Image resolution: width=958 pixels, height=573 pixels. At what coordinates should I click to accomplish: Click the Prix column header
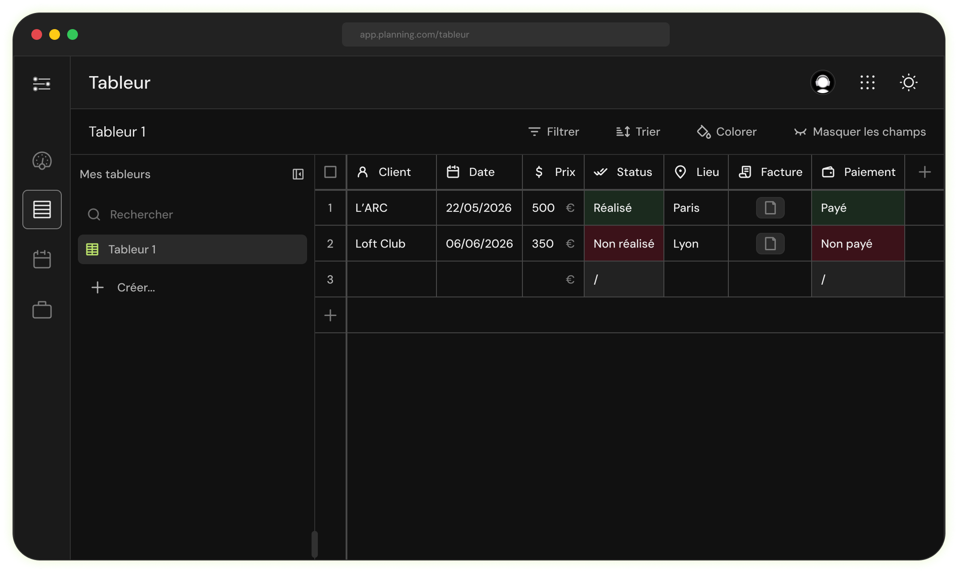coord(553,172)
